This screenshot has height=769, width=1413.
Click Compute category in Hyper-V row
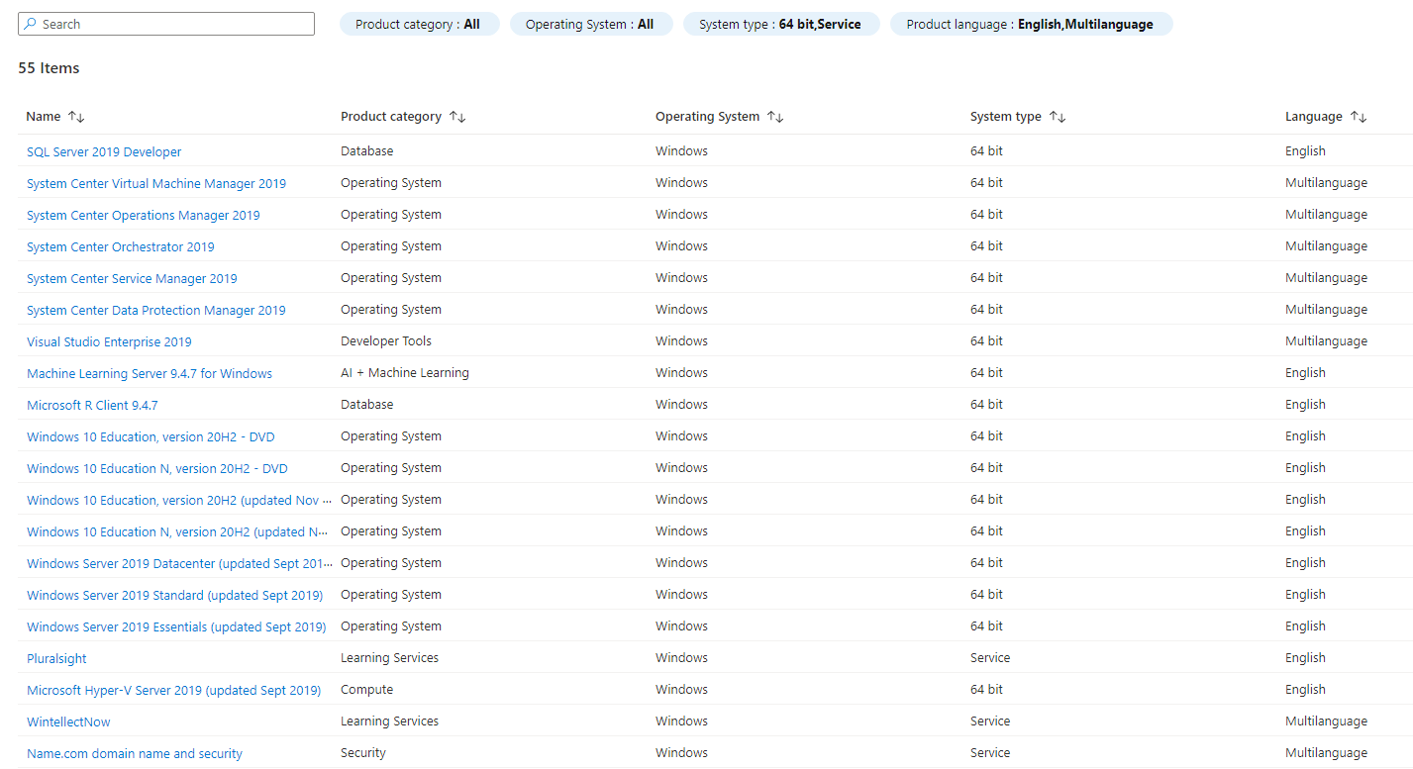tap(366, 690)
